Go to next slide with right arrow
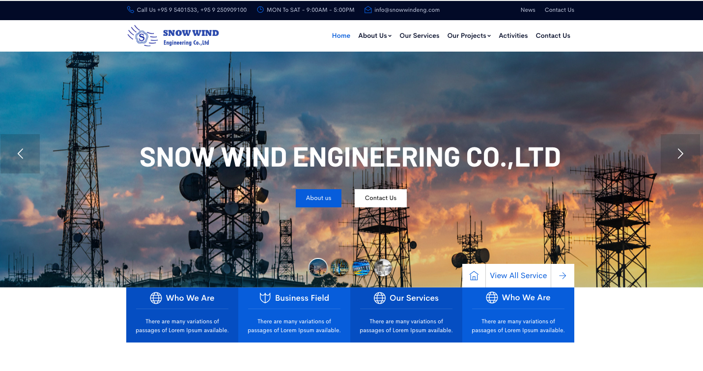Screen dimensions: 703x371 pyautogui.click(x=680, y=154)
